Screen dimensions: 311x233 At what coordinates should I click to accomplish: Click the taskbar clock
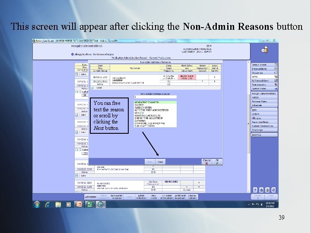click(x=270, y=205)
